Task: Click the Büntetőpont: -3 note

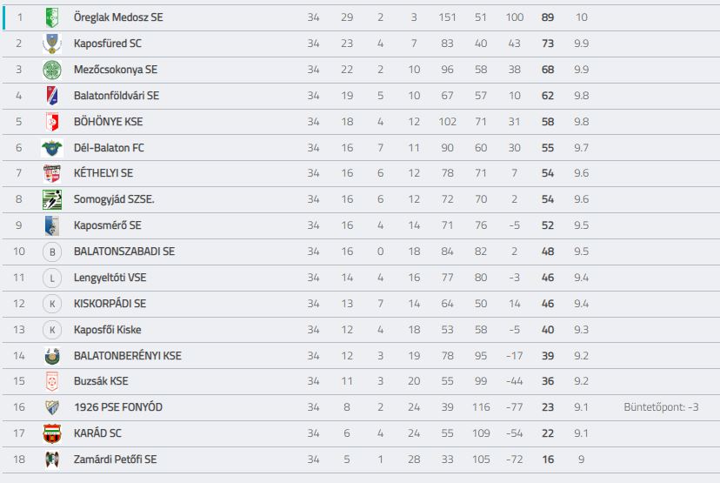Action: [661, 407]
